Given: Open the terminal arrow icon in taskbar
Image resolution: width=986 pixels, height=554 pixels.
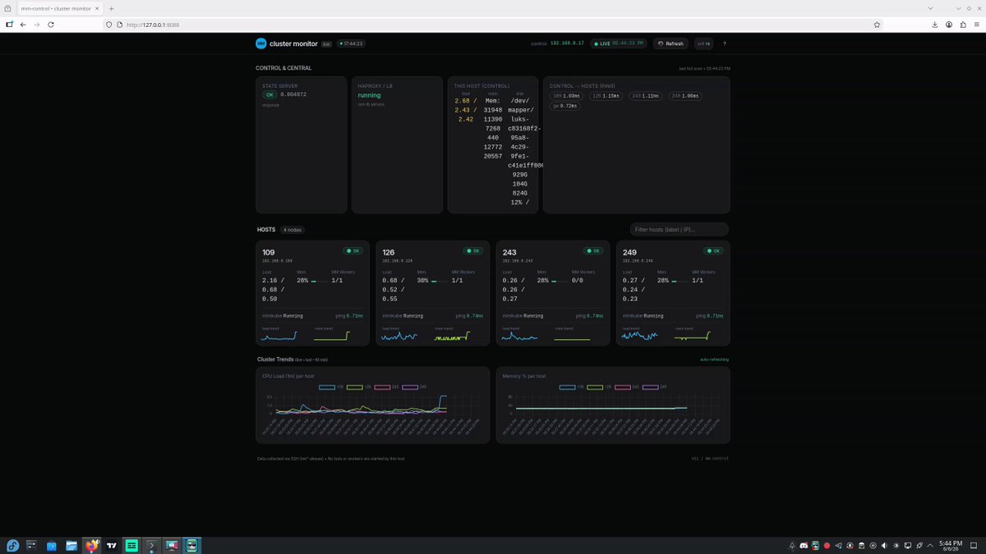Looking at the screenshot, I should 151,545.
